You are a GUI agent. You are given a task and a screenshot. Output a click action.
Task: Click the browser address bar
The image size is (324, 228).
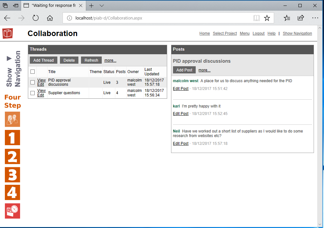[162, 18]
